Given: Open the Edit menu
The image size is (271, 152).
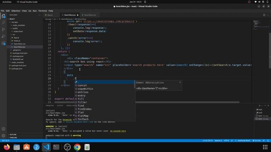Looking at the screenshot, I should tap(8, 11).
